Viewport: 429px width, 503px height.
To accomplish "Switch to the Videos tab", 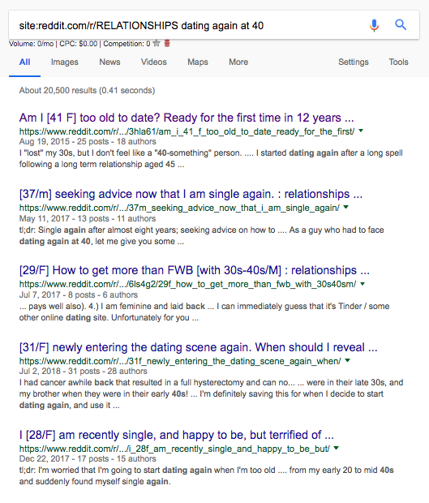I will (154, 62).
